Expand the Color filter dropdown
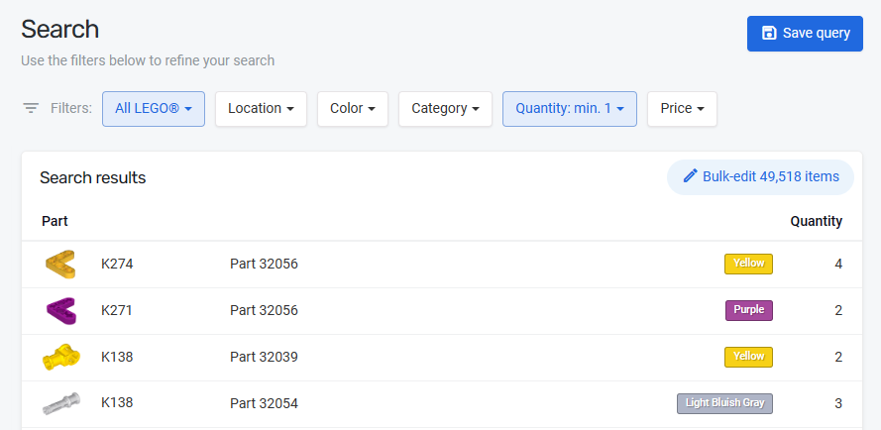The width and height of the screenshot is (881, 430). click(x=352, y=109)
